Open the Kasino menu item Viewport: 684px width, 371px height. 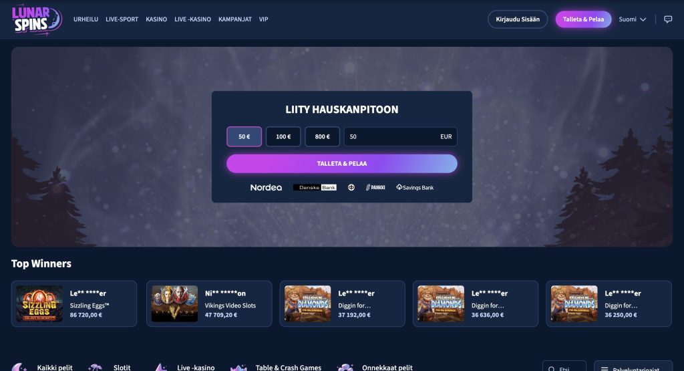[156, 19]
